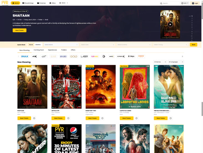Image resolution: width=203 pixels, height=153 pixels.
Task: Book tickets for Shaitaan under its poster
Action: click(x=24, y=118)
